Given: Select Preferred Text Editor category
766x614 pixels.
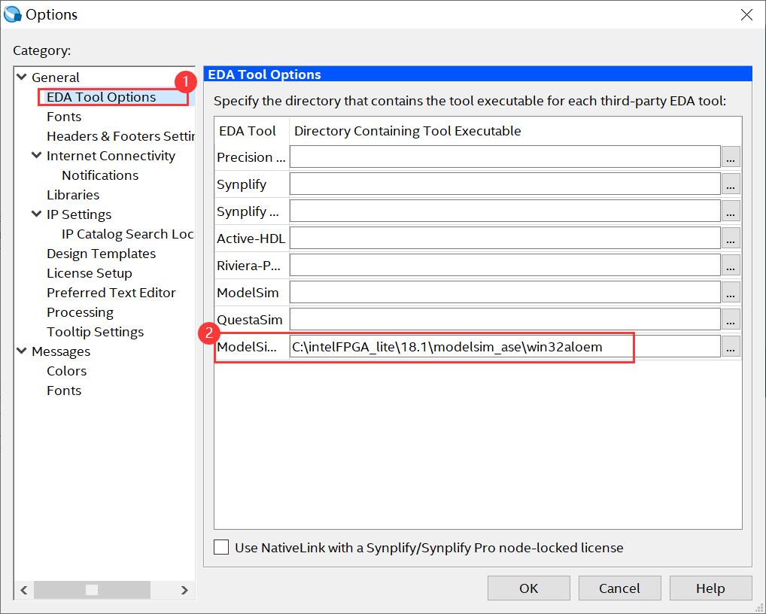Looking at the screenshot, I should (x=111, y=293).
